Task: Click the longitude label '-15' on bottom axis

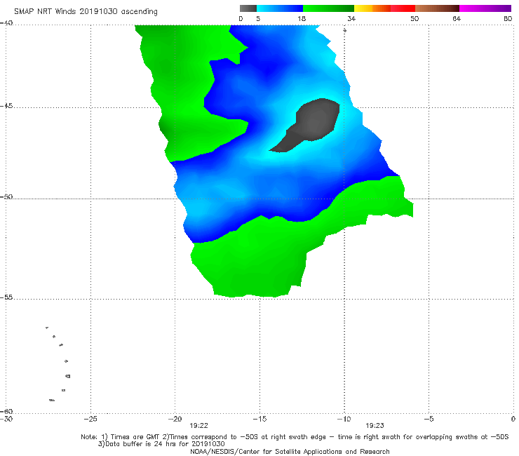Action: (259, 419)
